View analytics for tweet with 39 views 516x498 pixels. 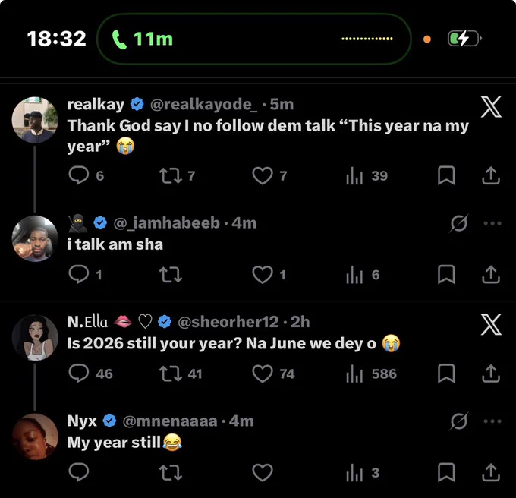coord(367,176)
